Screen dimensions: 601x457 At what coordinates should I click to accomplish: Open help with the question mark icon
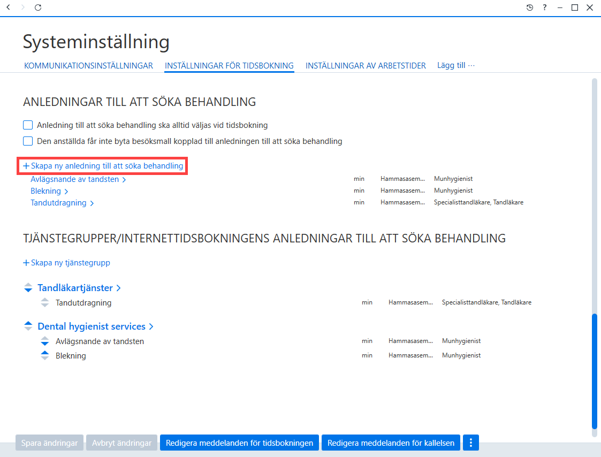pos(545,7)
